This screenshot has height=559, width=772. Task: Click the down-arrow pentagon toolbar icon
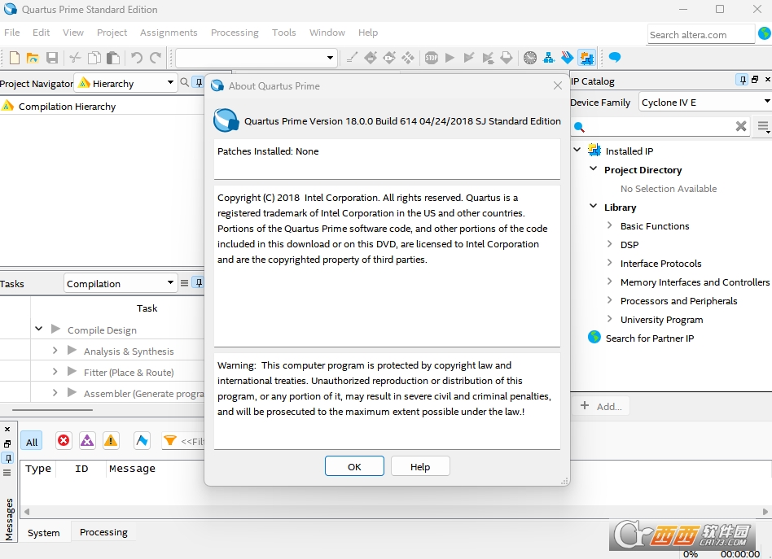(507, 58)
